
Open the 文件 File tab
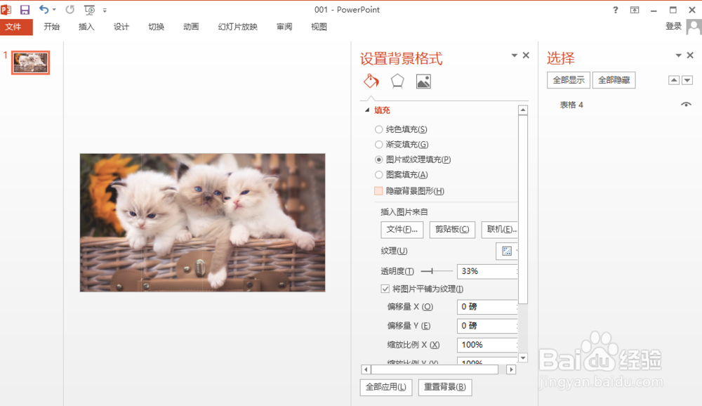tap(16, 27)
